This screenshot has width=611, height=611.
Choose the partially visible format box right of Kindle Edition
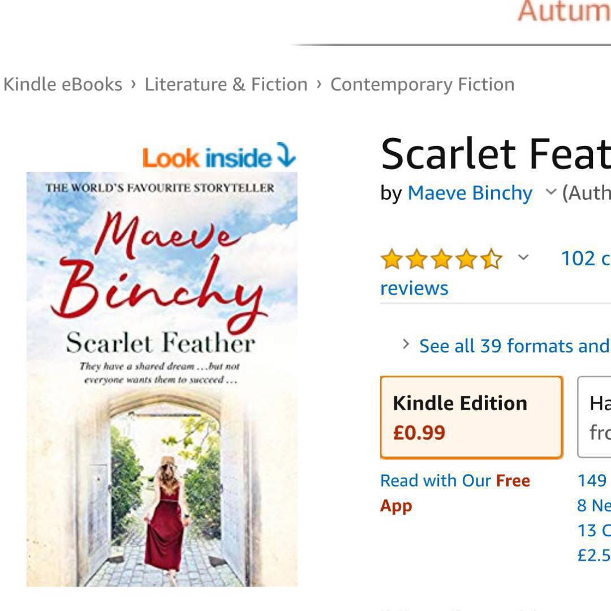pos(595,417)
